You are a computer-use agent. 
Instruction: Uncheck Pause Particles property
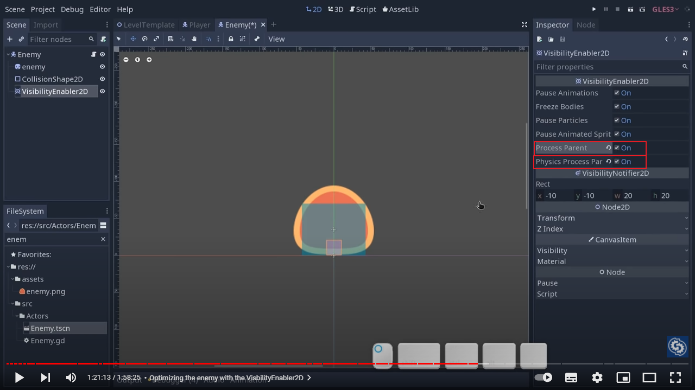coord(617,120)
